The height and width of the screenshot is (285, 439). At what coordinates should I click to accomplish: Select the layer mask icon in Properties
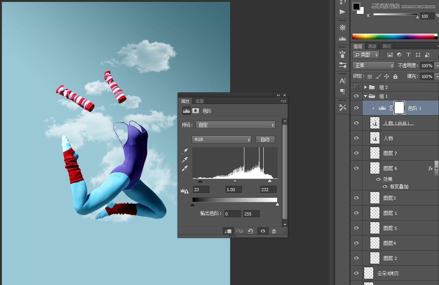[x=196, y=111]
